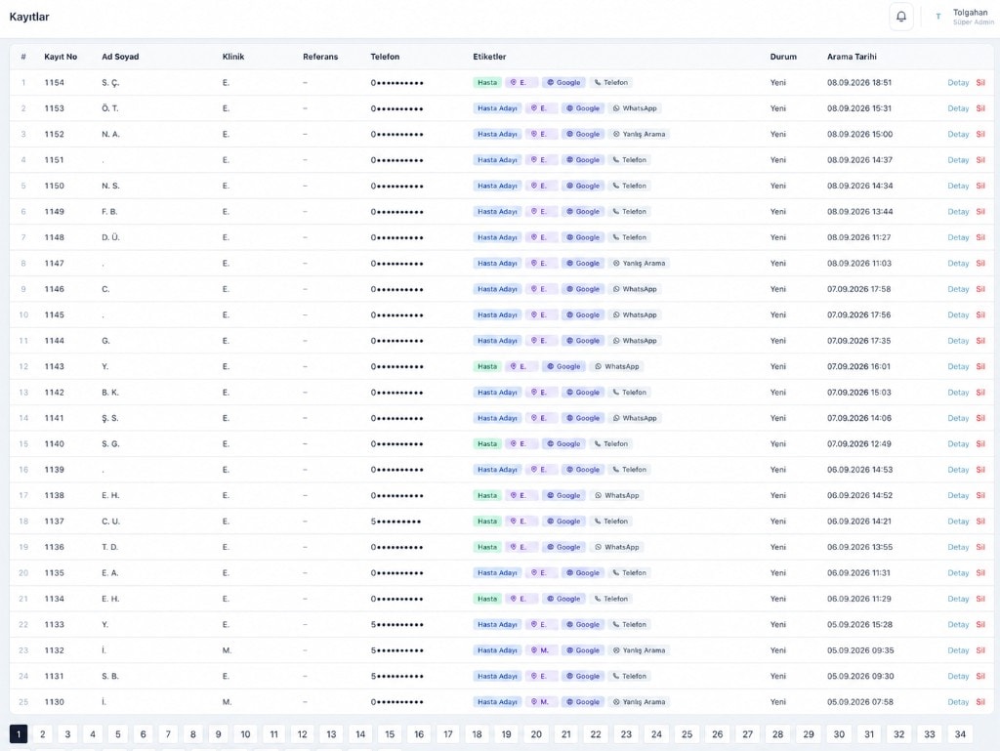Screen dimensions: 1000x751
Task: Open Detay for record 1154
Action: pos(958,82)
